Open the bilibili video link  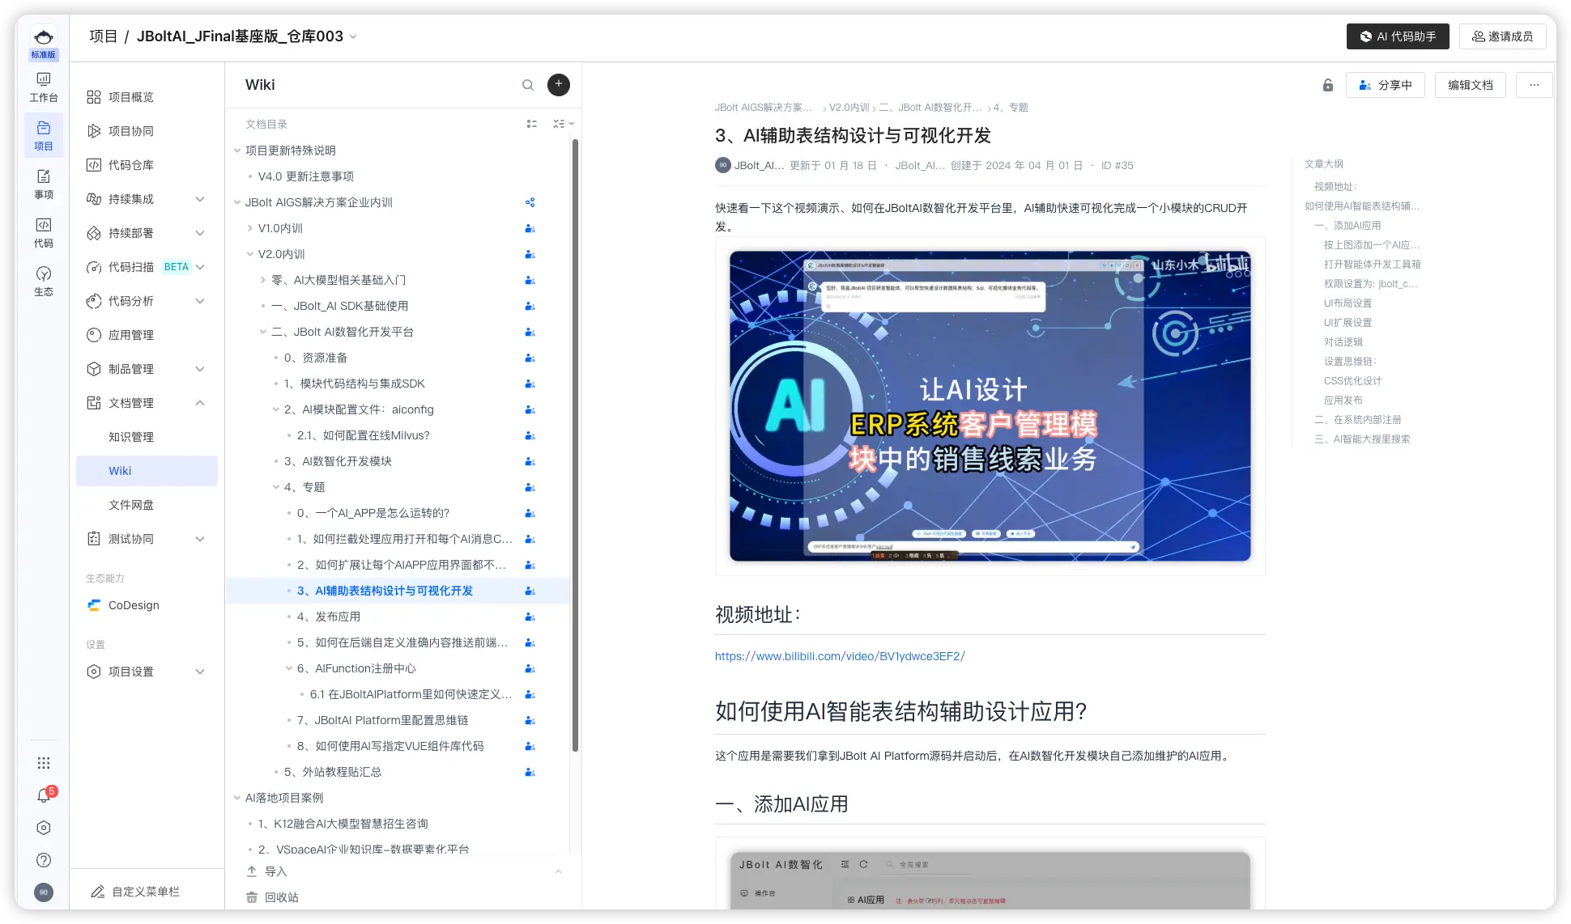pos(840,656)
